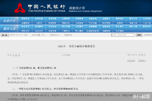The image size is (152, 101).
Task: Select 信贷政策 in navigation
Action: [79, 18]
